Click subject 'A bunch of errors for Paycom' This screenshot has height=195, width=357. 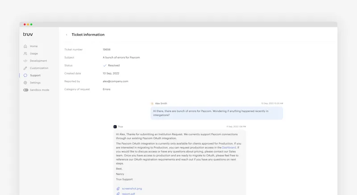121,57
